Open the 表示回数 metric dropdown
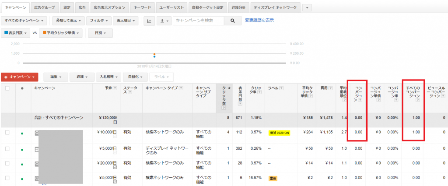Screen dimensions: 448x186 click(x=15, y=33)
